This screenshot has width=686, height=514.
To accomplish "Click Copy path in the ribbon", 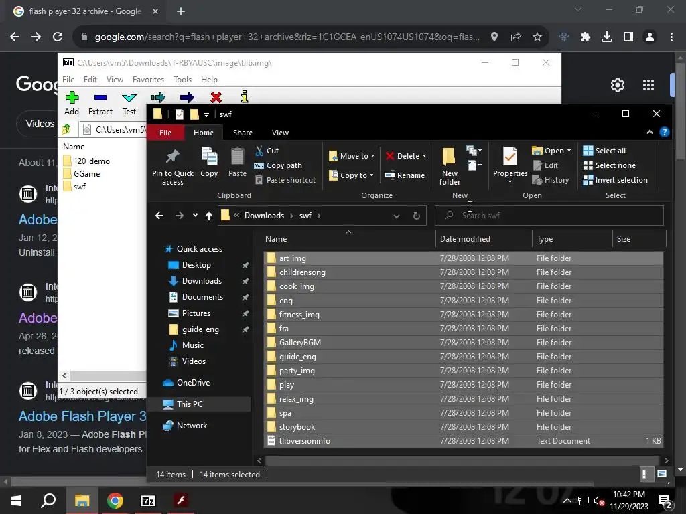I will [x=278, y=165].
